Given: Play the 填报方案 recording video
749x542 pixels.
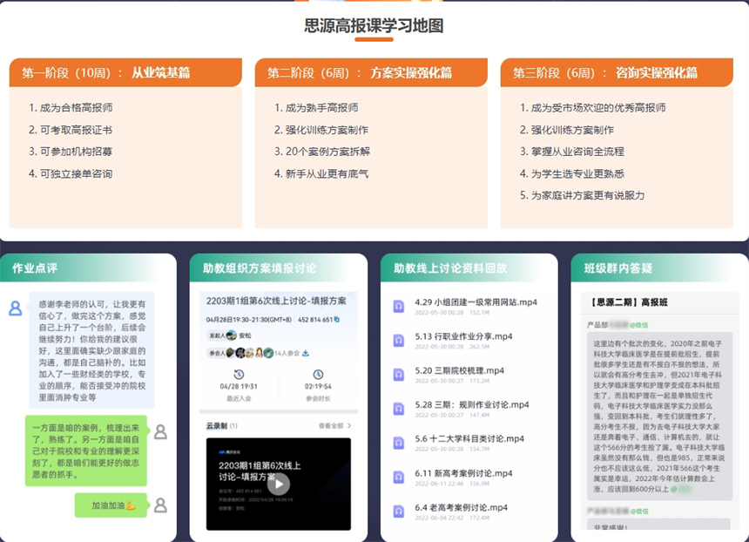Looking at the screenshot, I should pyautogui.click(x=277, y=485).
